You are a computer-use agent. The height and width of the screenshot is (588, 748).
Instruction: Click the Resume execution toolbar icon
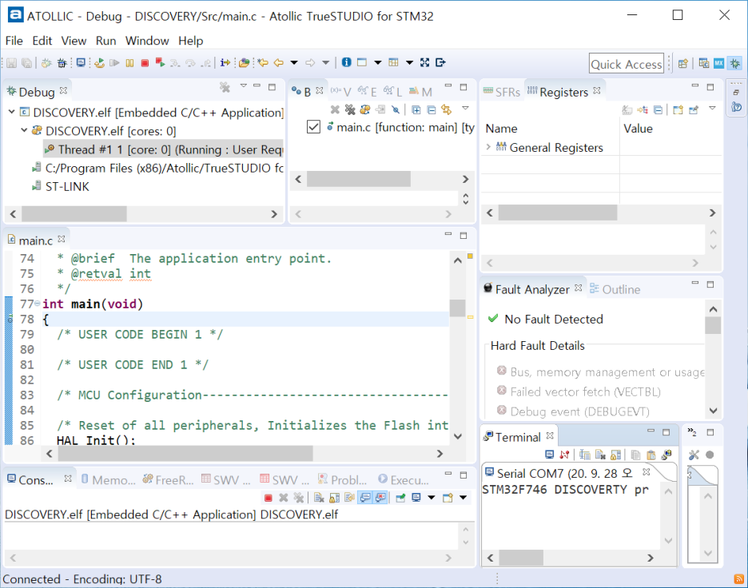pyautogui.click(x=114, y=63)
